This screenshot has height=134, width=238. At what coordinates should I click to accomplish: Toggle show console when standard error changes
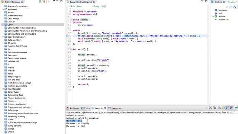[x=231, y=108]
